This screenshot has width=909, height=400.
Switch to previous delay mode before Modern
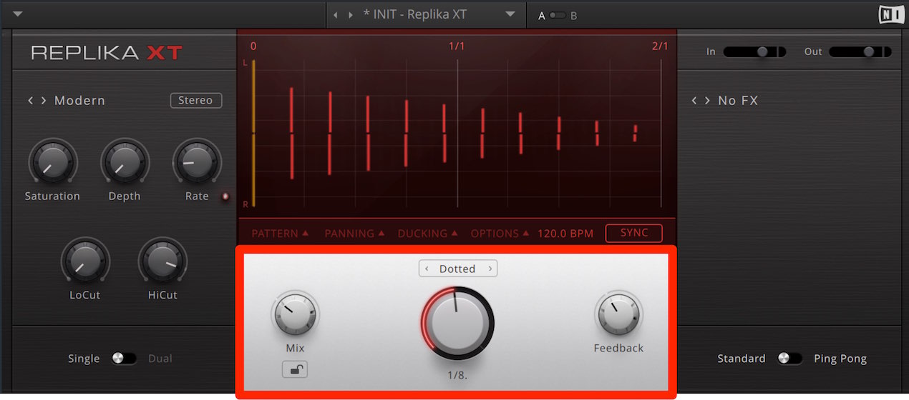(31, 101)
